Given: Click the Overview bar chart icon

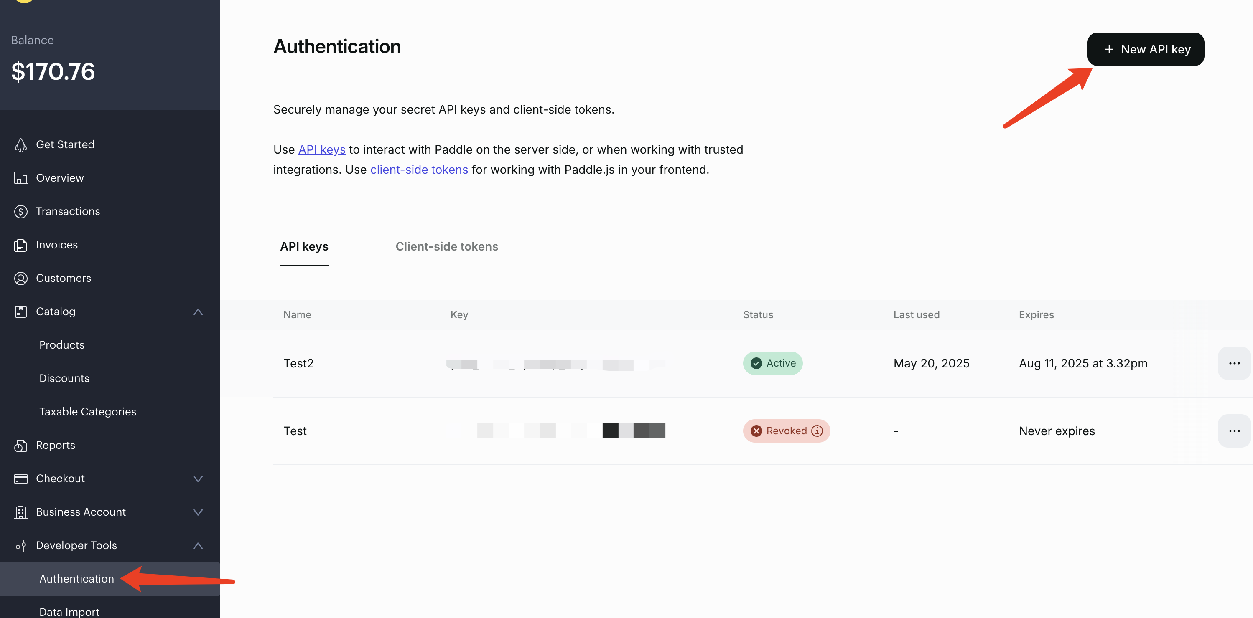Looking at the screenshot, I should 20,178.
